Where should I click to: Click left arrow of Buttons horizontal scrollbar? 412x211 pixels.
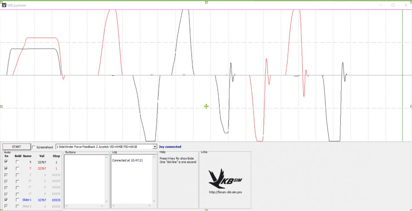[x=66, y=206]
